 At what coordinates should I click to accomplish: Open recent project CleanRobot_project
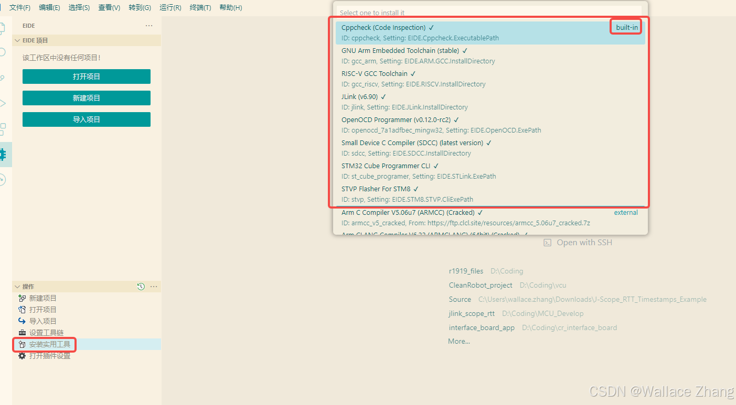481,286
